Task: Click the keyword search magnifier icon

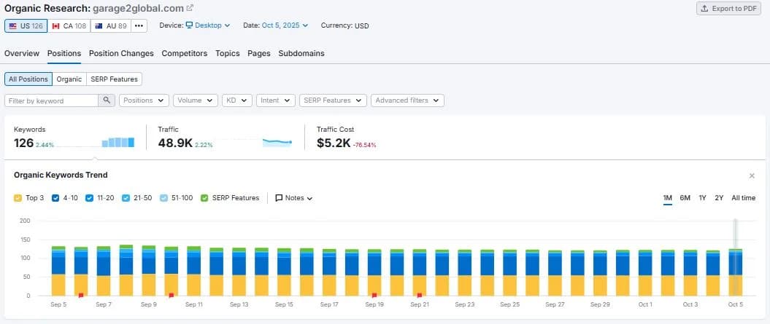Action: (x=107, y=100)
